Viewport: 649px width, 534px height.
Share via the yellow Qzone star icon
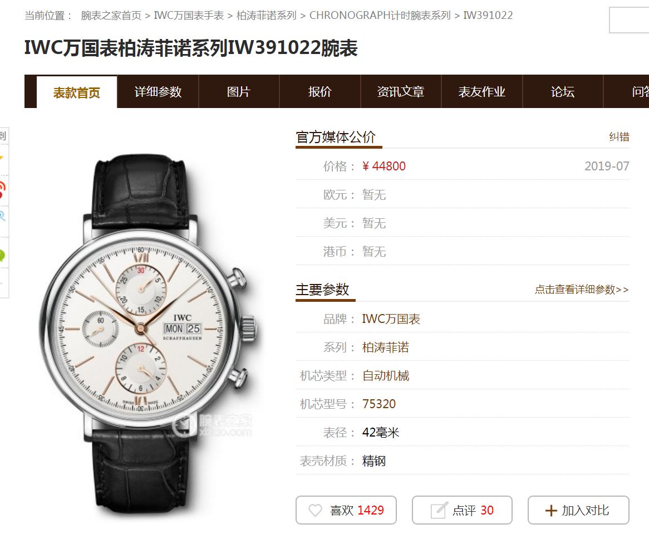coord(2,158)
